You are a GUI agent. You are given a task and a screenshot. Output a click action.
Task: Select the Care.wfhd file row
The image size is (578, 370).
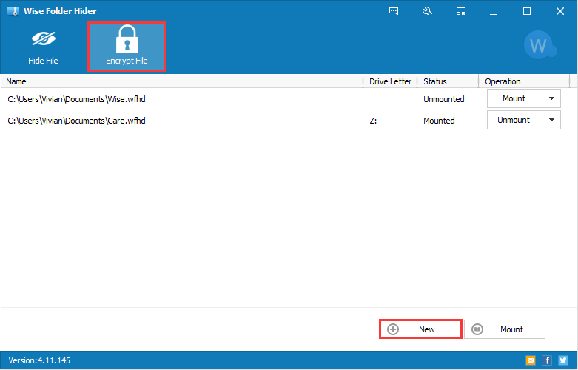click(289, 120)
